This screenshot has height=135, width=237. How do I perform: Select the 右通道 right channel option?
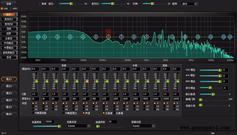[x=114, y=113]
